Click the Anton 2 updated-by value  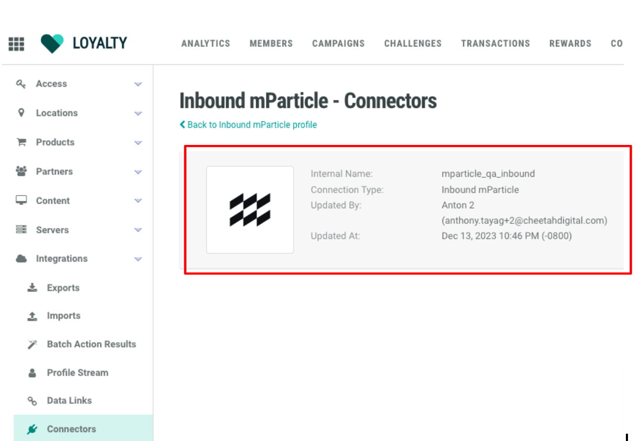[458, 205]
